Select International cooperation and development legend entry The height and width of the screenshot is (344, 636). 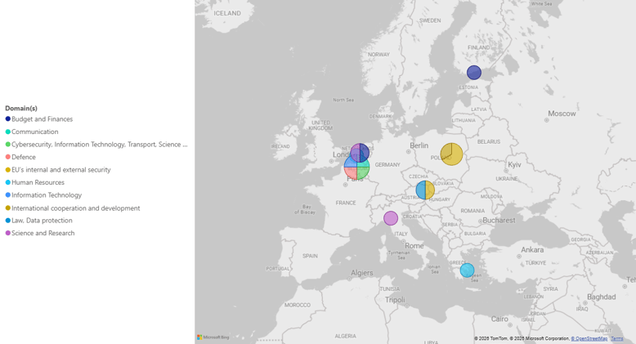[x=73, y=208]
